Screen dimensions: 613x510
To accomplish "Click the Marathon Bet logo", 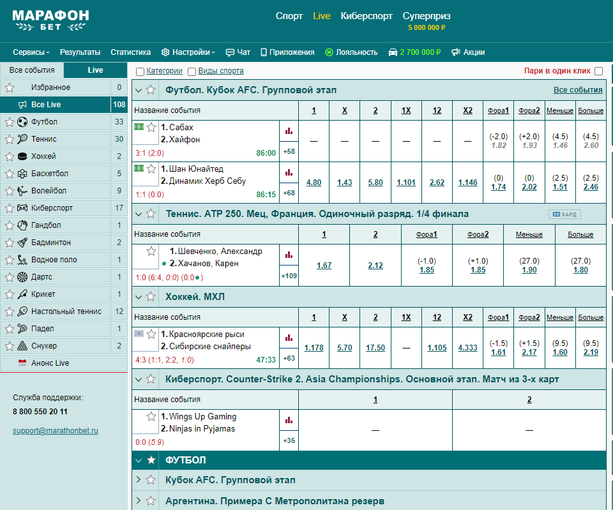I will click(x=50, y=20).
